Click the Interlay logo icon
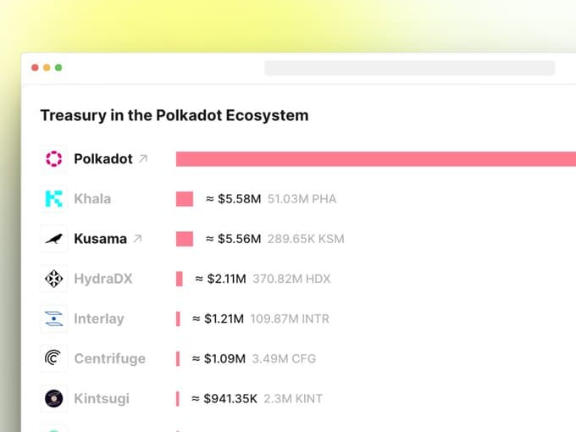This screenshot has height=432, width=576. 54,318
